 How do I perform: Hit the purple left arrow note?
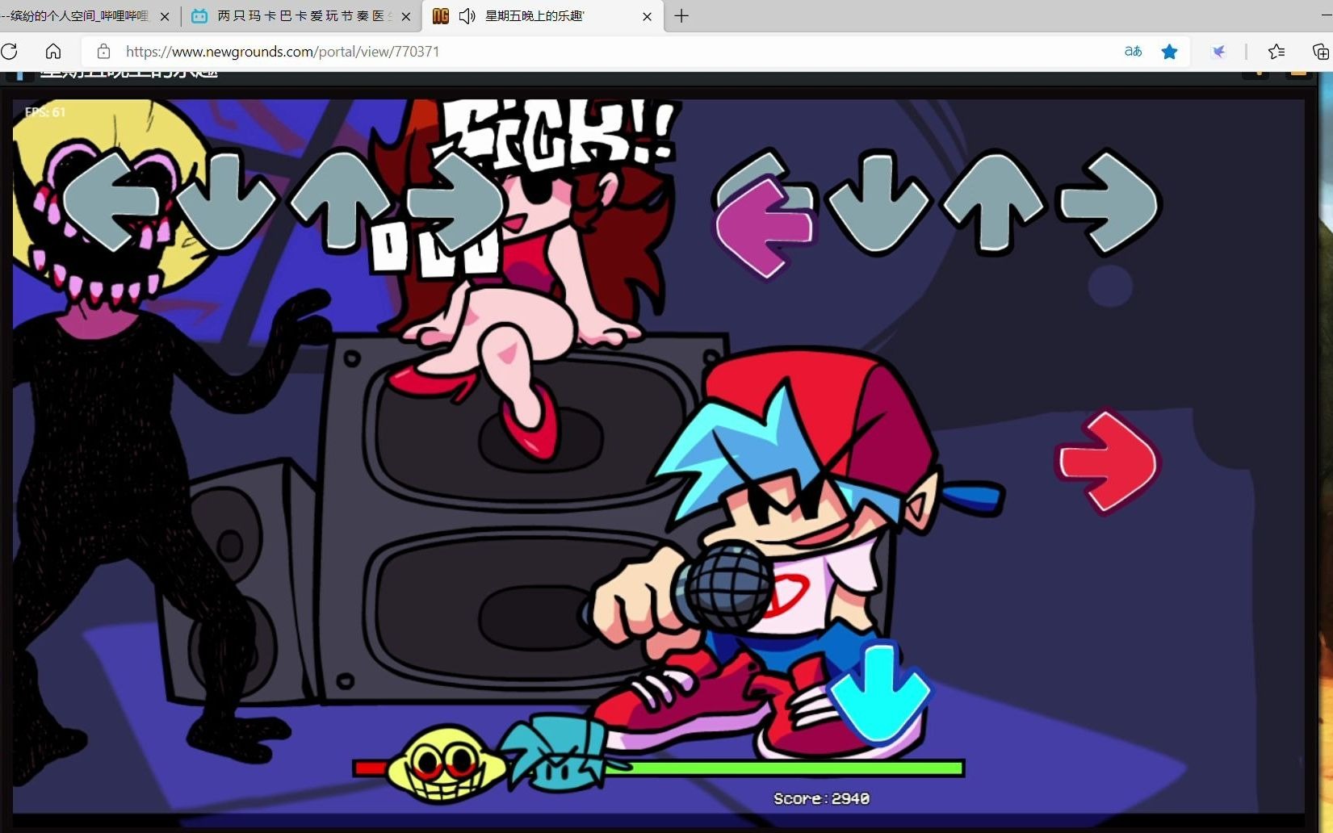tap(765, 228)
